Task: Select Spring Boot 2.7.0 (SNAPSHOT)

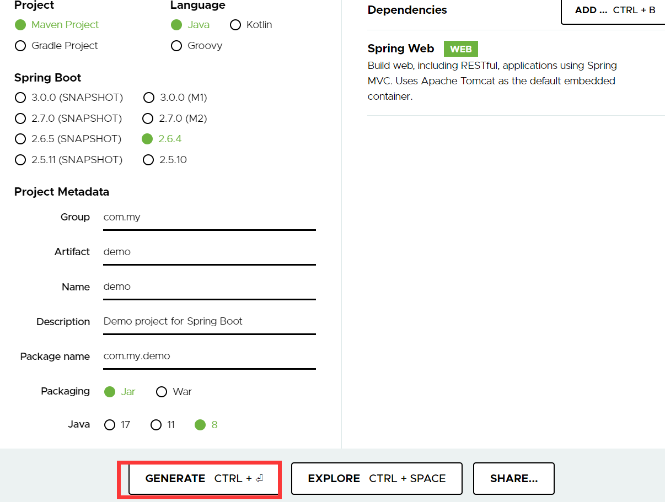Action: [68, 118]
